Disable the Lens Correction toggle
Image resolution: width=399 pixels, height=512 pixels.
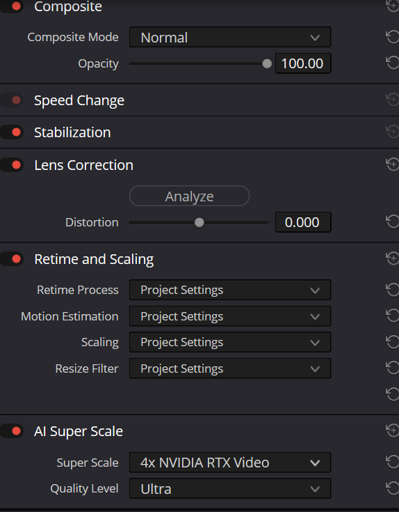pyautogui.click(x=12, y=165)
